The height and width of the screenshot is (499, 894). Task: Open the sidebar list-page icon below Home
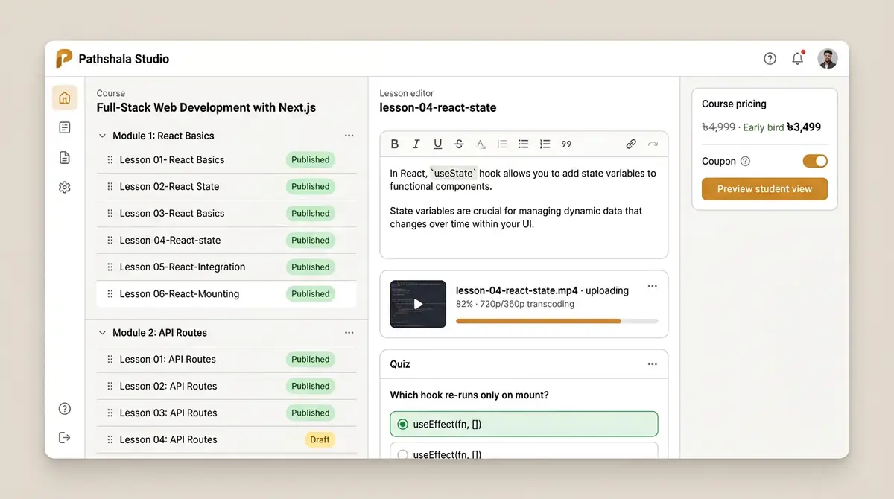pos(64,127)
